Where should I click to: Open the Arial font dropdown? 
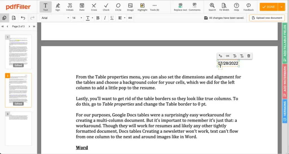[55, 18]
